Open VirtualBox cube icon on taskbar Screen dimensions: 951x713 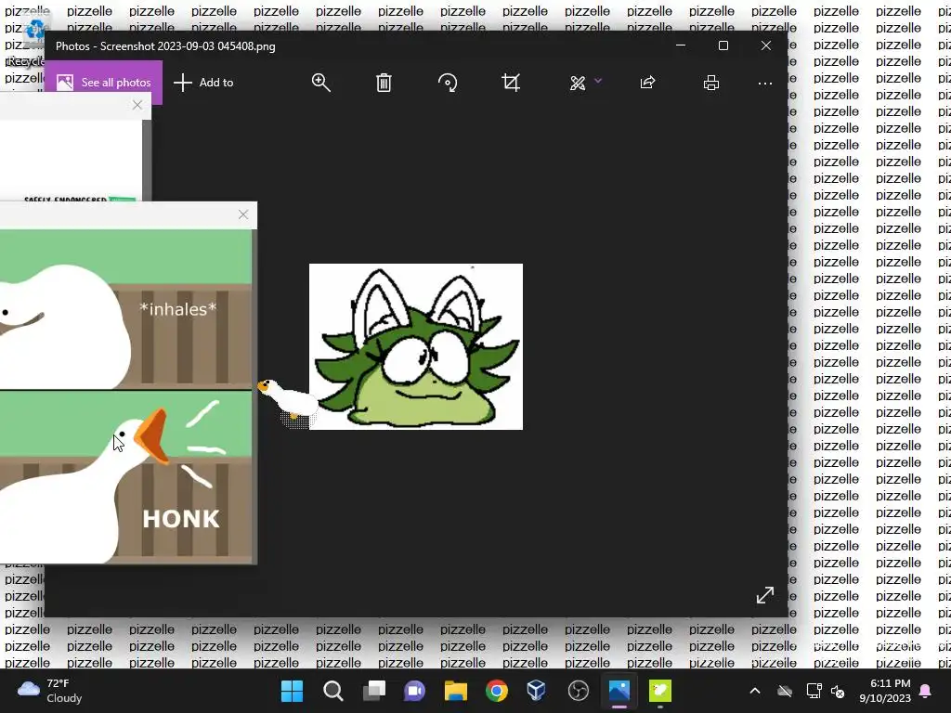[x=537, y=691]
